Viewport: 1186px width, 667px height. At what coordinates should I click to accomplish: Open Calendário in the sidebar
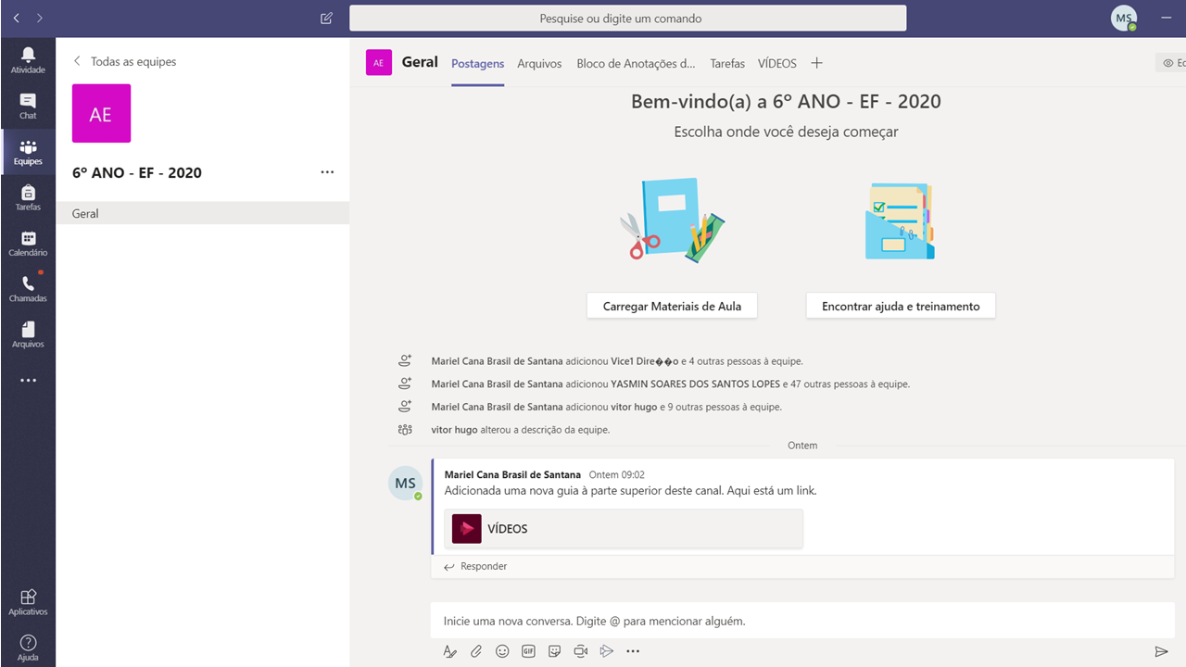[28, 244]
